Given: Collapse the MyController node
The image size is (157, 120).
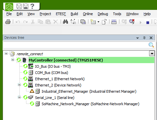Looking at the screenshot, I should pos(13,60).
